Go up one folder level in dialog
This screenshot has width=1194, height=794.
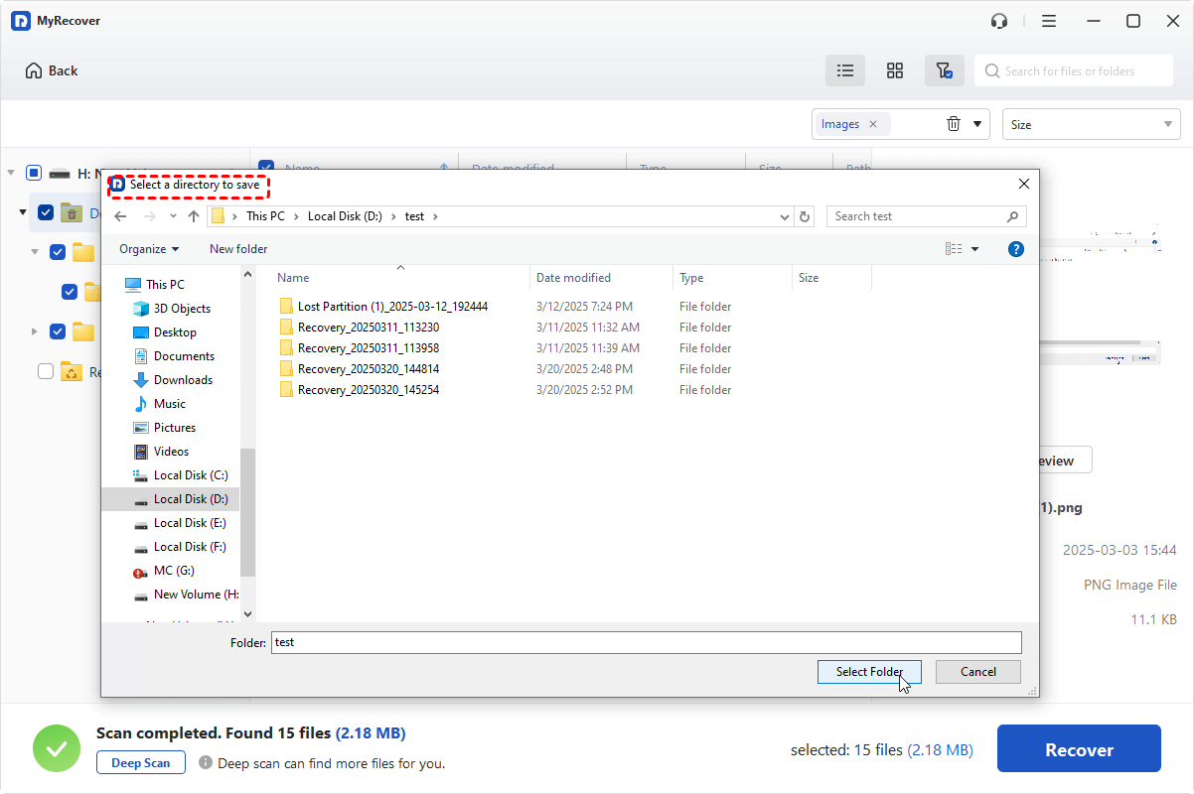tap(194, 216)
